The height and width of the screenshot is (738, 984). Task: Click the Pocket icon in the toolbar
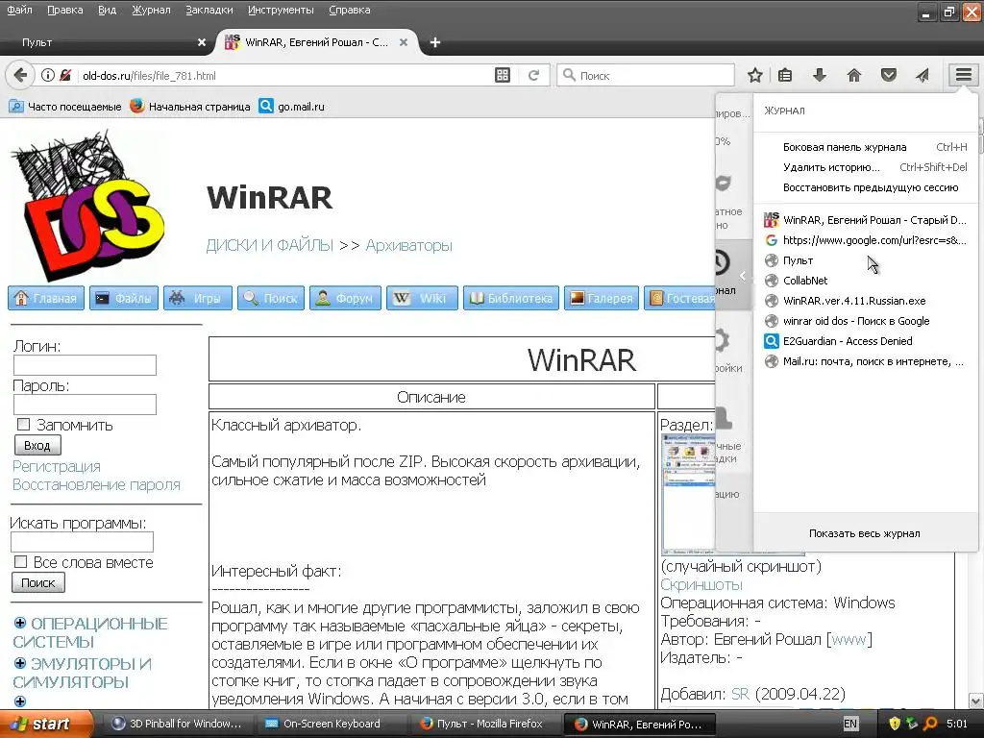point(888,75)
